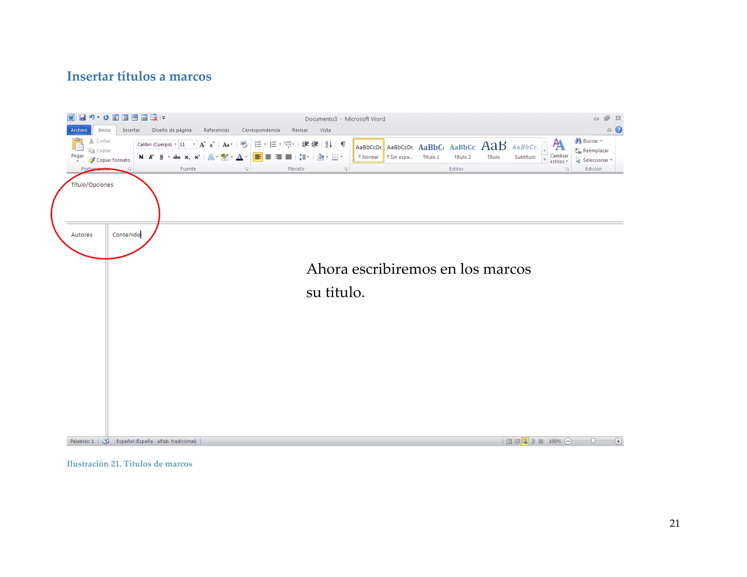Click the bullet list icon
747x577 pixels.
click(258, 144)
